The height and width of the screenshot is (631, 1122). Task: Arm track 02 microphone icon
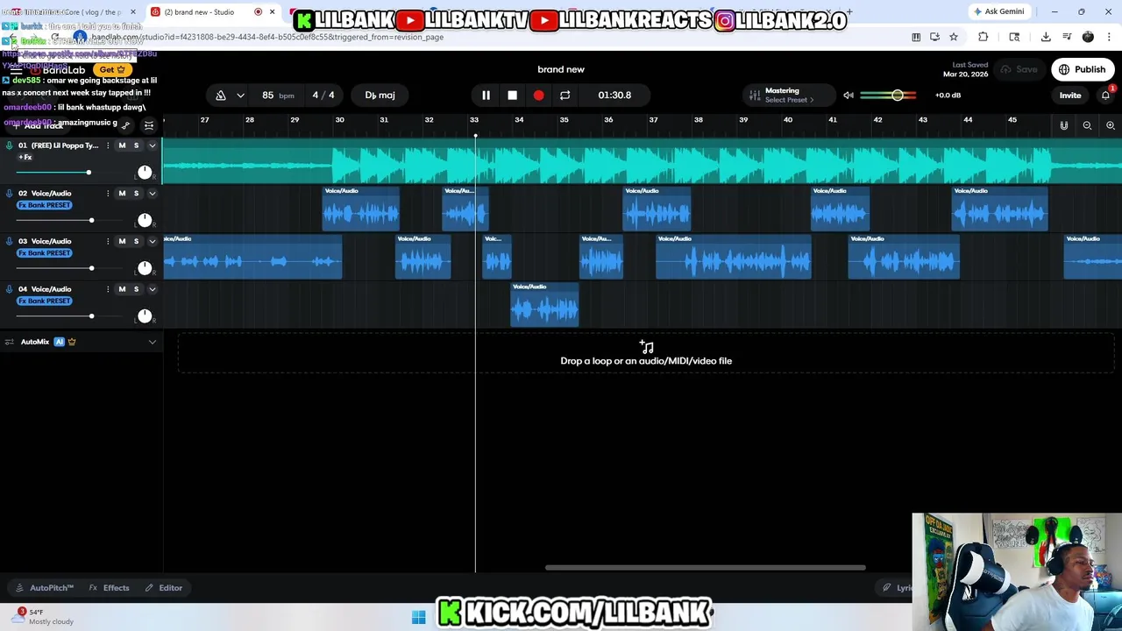pyautogui.click(x=10, y=193)
